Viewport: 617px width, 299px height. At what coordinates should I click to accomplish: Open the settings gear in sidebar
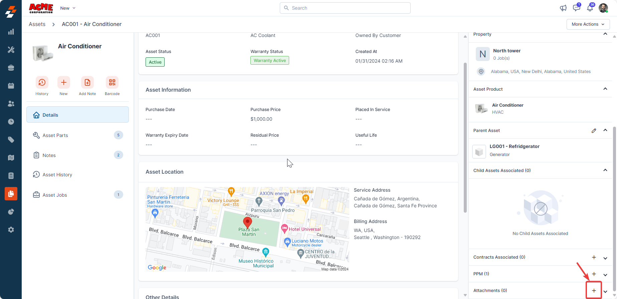pyautogui.click(x=11, y=230)
